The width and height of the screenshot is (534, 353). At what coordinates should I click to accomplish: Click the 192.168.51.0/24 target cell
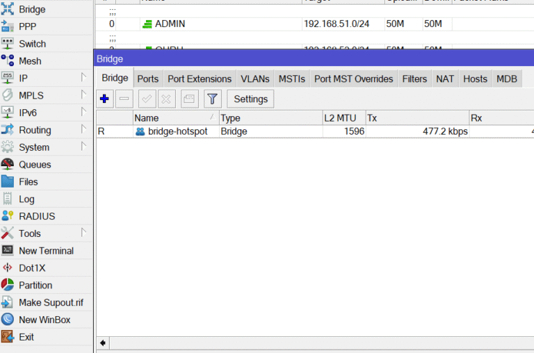tap(337, 24)
